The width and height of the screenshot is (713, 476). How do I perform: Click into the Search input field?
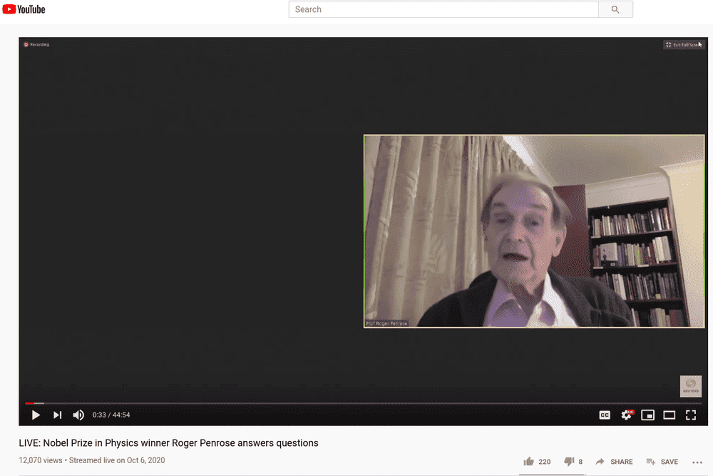tap(443, 9)
